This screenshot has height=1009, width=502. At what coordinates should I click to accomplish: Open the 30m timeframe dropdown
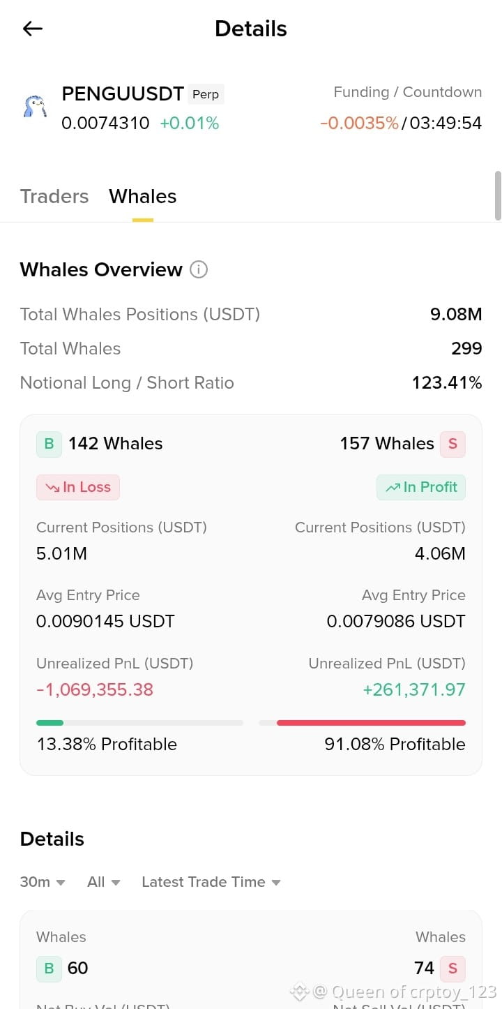click(x=43, y=882)
